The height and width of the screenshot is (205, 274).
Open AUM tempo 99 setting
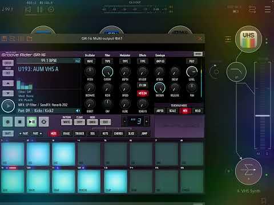click(7, 10)
